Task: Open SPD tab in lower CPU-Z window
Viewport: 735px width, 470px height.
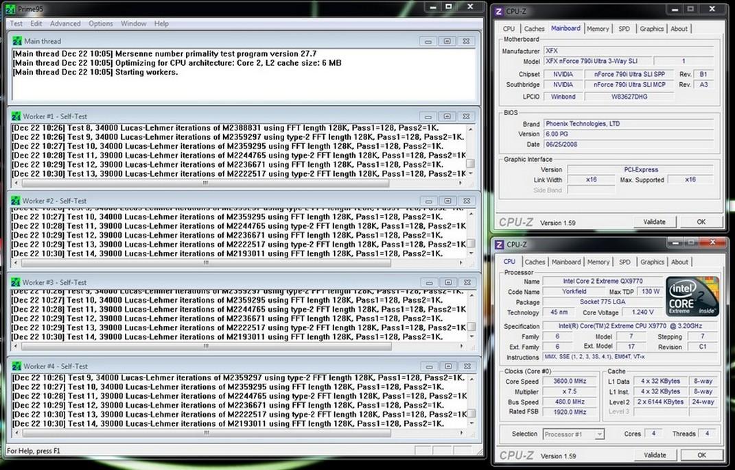Action: (x=625, y=262)
